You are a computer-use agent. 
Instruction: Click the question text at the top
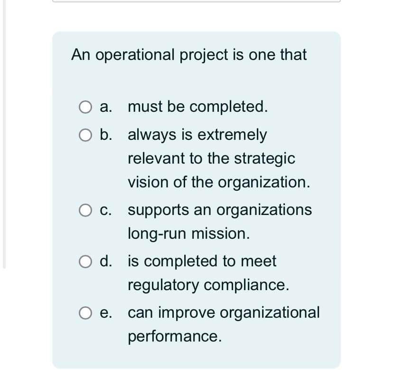189,55
